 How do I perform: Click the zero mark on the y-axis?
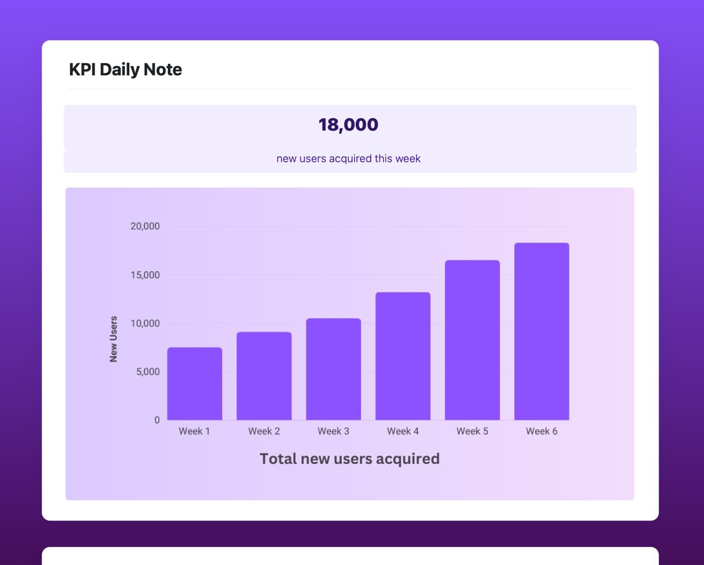pos(156,420)
